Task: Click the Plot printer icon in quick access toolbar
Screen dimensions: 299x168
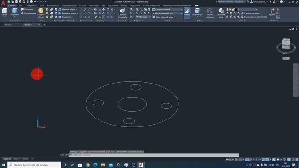Action: [31, 2]
